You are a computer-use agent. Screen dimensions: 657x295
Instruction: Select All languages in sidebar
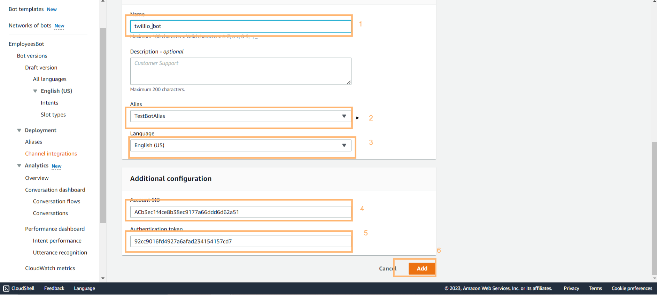coord(50,79)
